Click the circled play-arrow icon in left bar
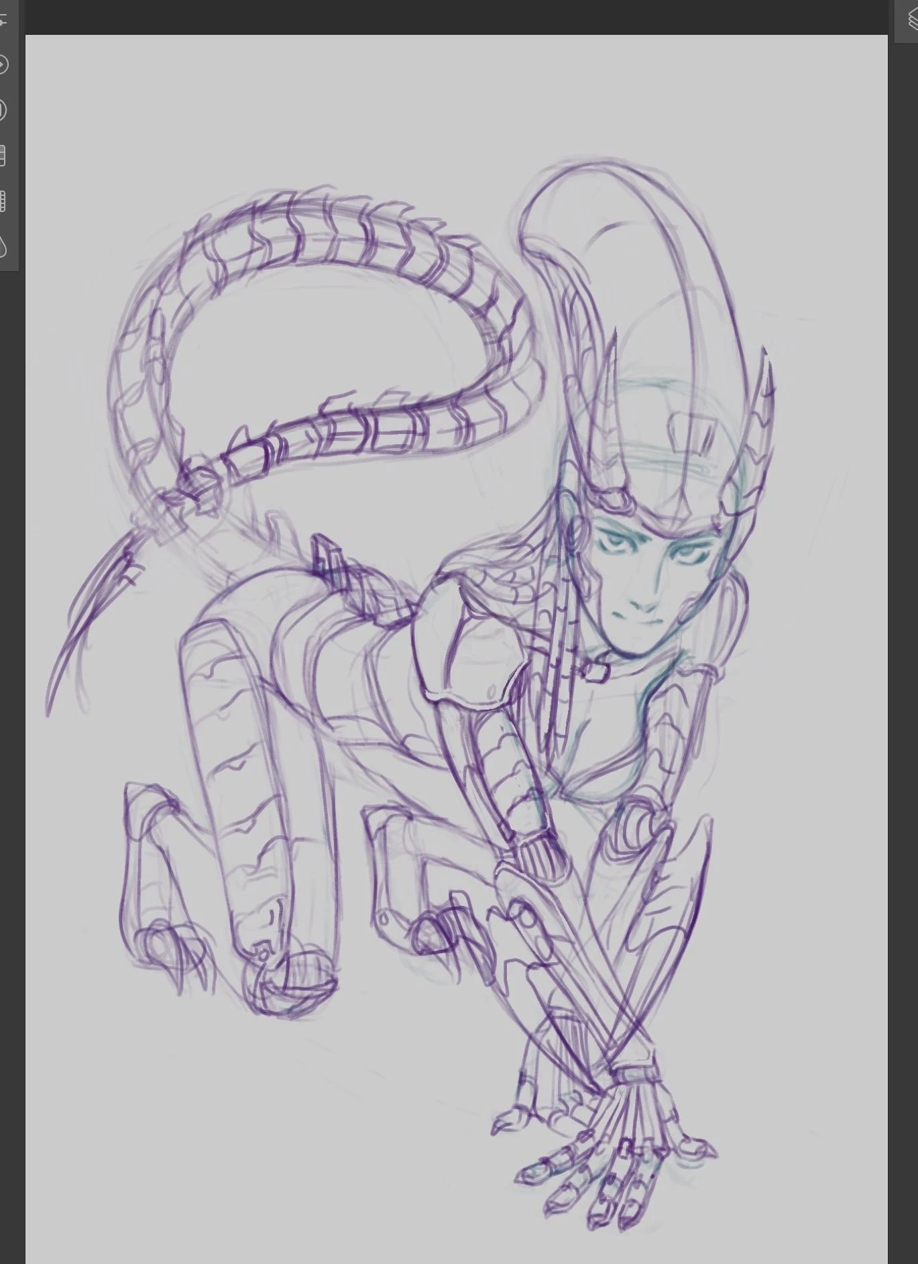Viewport: 918px width, 1264px height. point(3,65)
